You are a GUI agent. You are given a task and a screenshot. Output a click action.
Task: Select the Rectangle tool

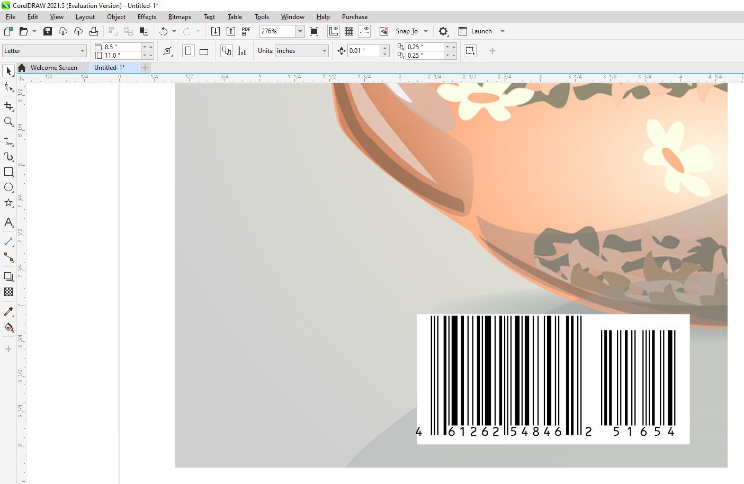pyautogui.click(x=8, y=172)
